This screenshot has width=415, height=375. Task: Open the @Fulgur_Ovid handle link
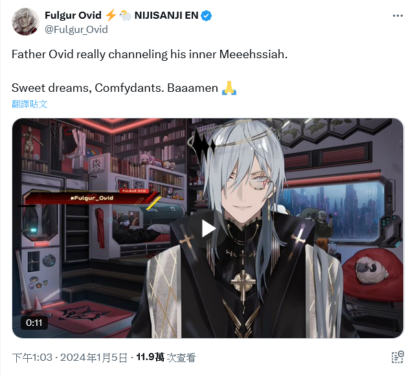coord(76,29)
